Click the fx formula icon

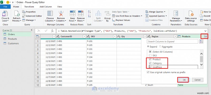[x=52, y=31]
